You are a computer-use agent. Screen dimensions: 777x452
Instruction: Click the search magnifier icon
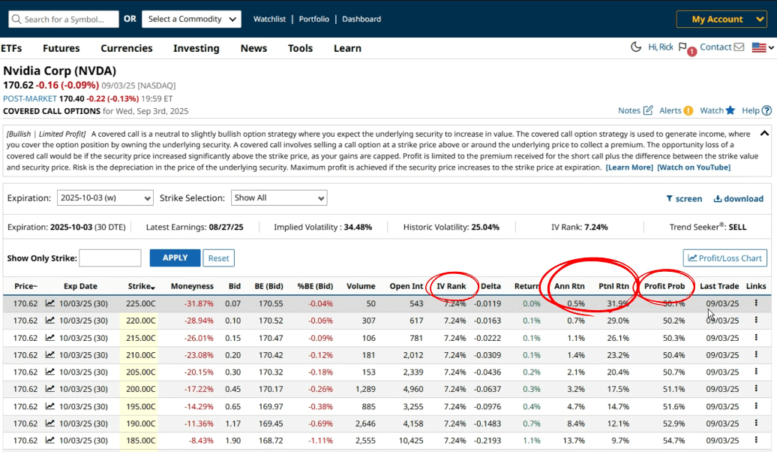pyautogui.click(x=16, y=19)
